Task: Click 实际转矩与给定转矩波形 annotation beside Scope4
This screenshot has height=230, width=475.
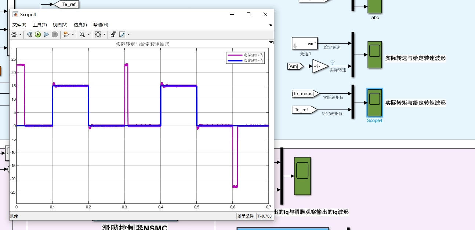Action: click(416, 103)
